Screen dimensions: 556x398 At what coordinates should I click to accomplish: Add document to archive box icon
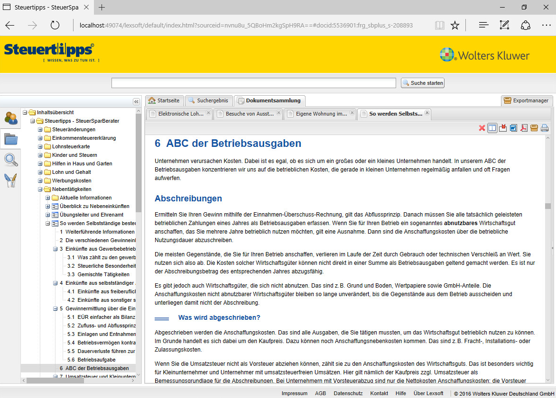534,128
